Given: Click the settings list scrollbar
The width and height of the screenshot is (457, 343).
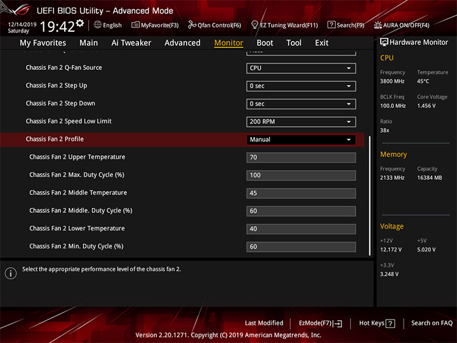Looking at the screenshot, I should pos(370,196).
